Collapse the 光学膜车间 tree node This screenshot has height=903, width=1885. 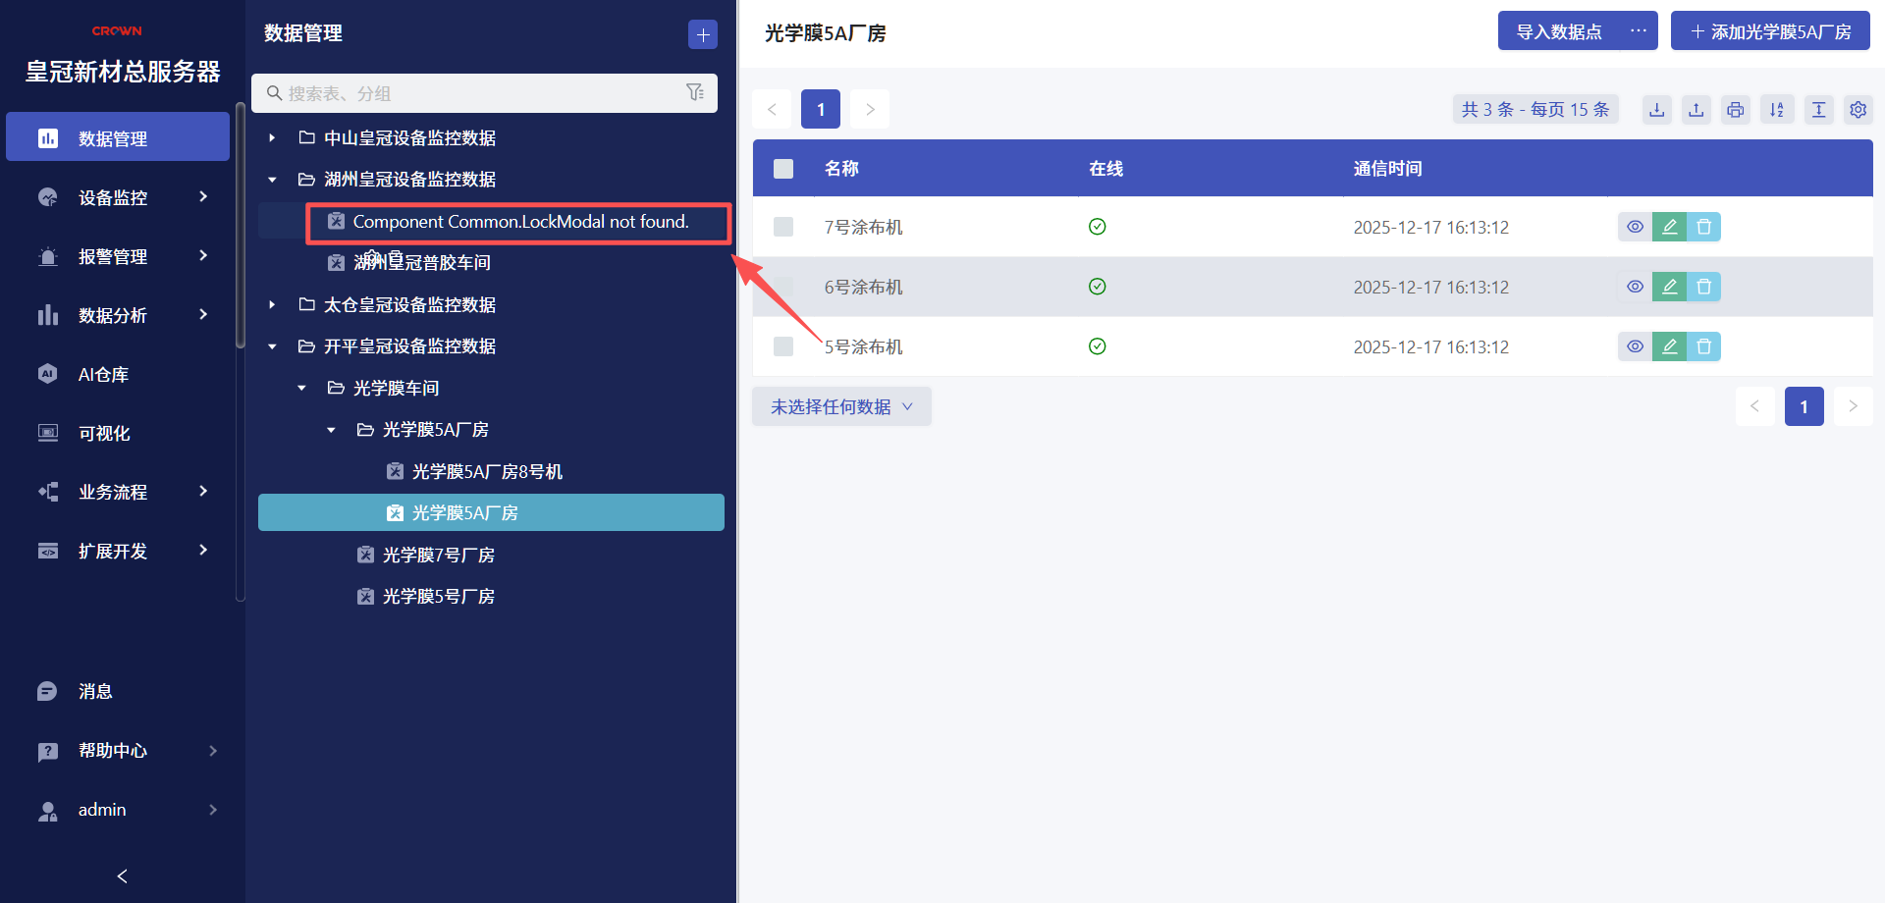click(301, 389)
